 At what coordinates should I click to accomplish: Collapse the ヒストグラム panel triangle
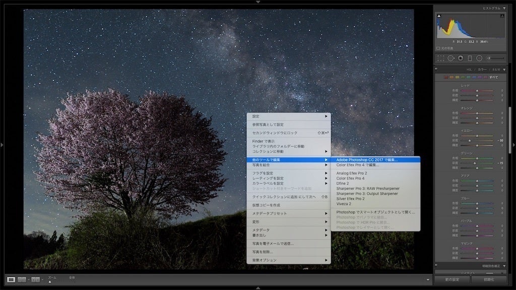tap(504, 9)
